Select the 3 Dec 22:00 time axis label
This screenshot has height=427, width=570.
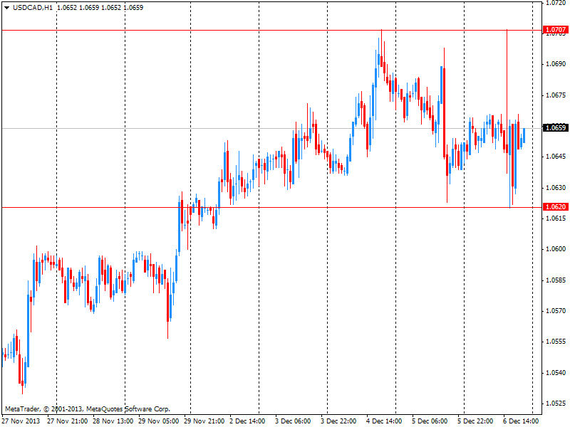[x=338, y=421]
